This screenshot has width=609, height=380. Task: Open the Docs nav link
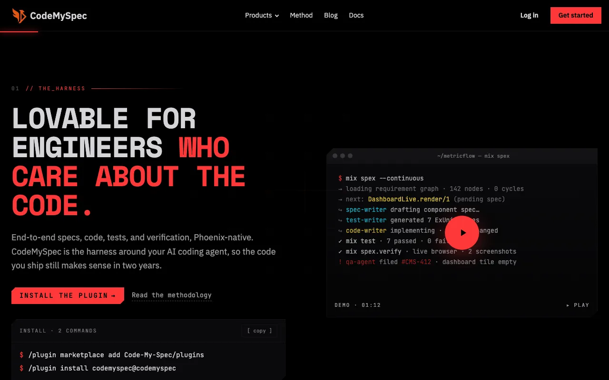356,15
